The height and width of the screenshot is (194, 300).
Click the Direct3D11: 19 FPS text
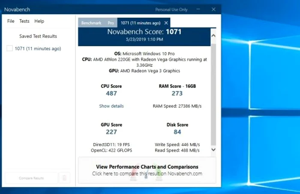click(111, 144)
